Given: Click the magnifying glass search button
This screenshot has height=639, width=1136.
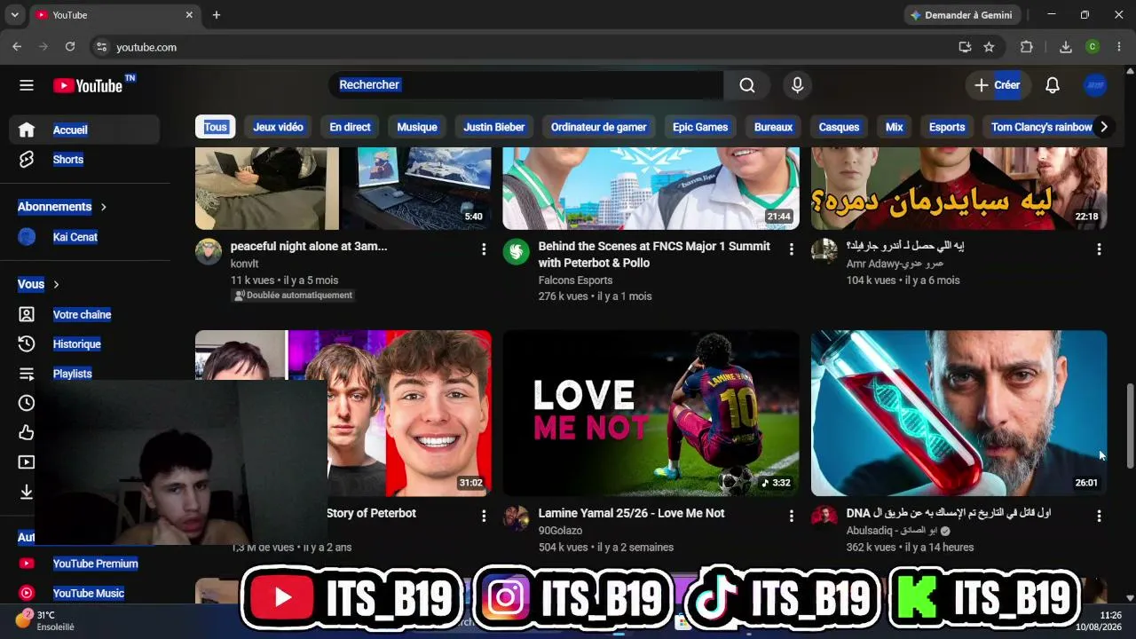Looking at the screenshot, I should 747,85.
